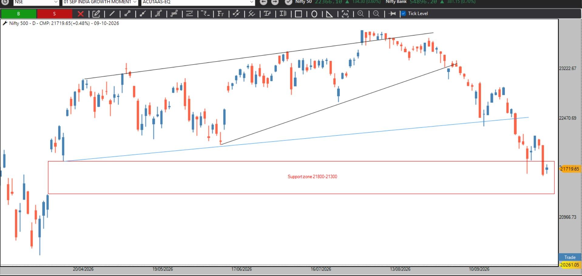Select the Fibonacci Fr tool
Image resolution: width=582 pixels, height=276 pixels.
point(221,14)
